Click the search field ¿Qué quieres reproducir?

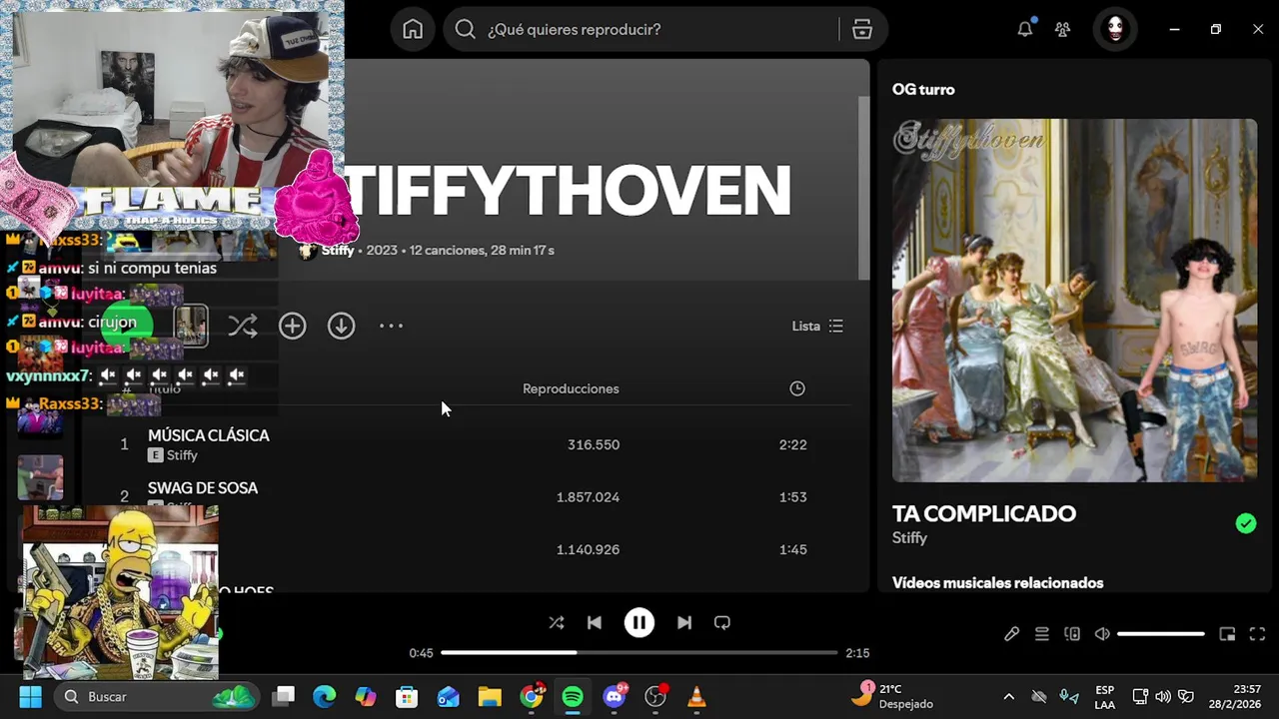641,29
